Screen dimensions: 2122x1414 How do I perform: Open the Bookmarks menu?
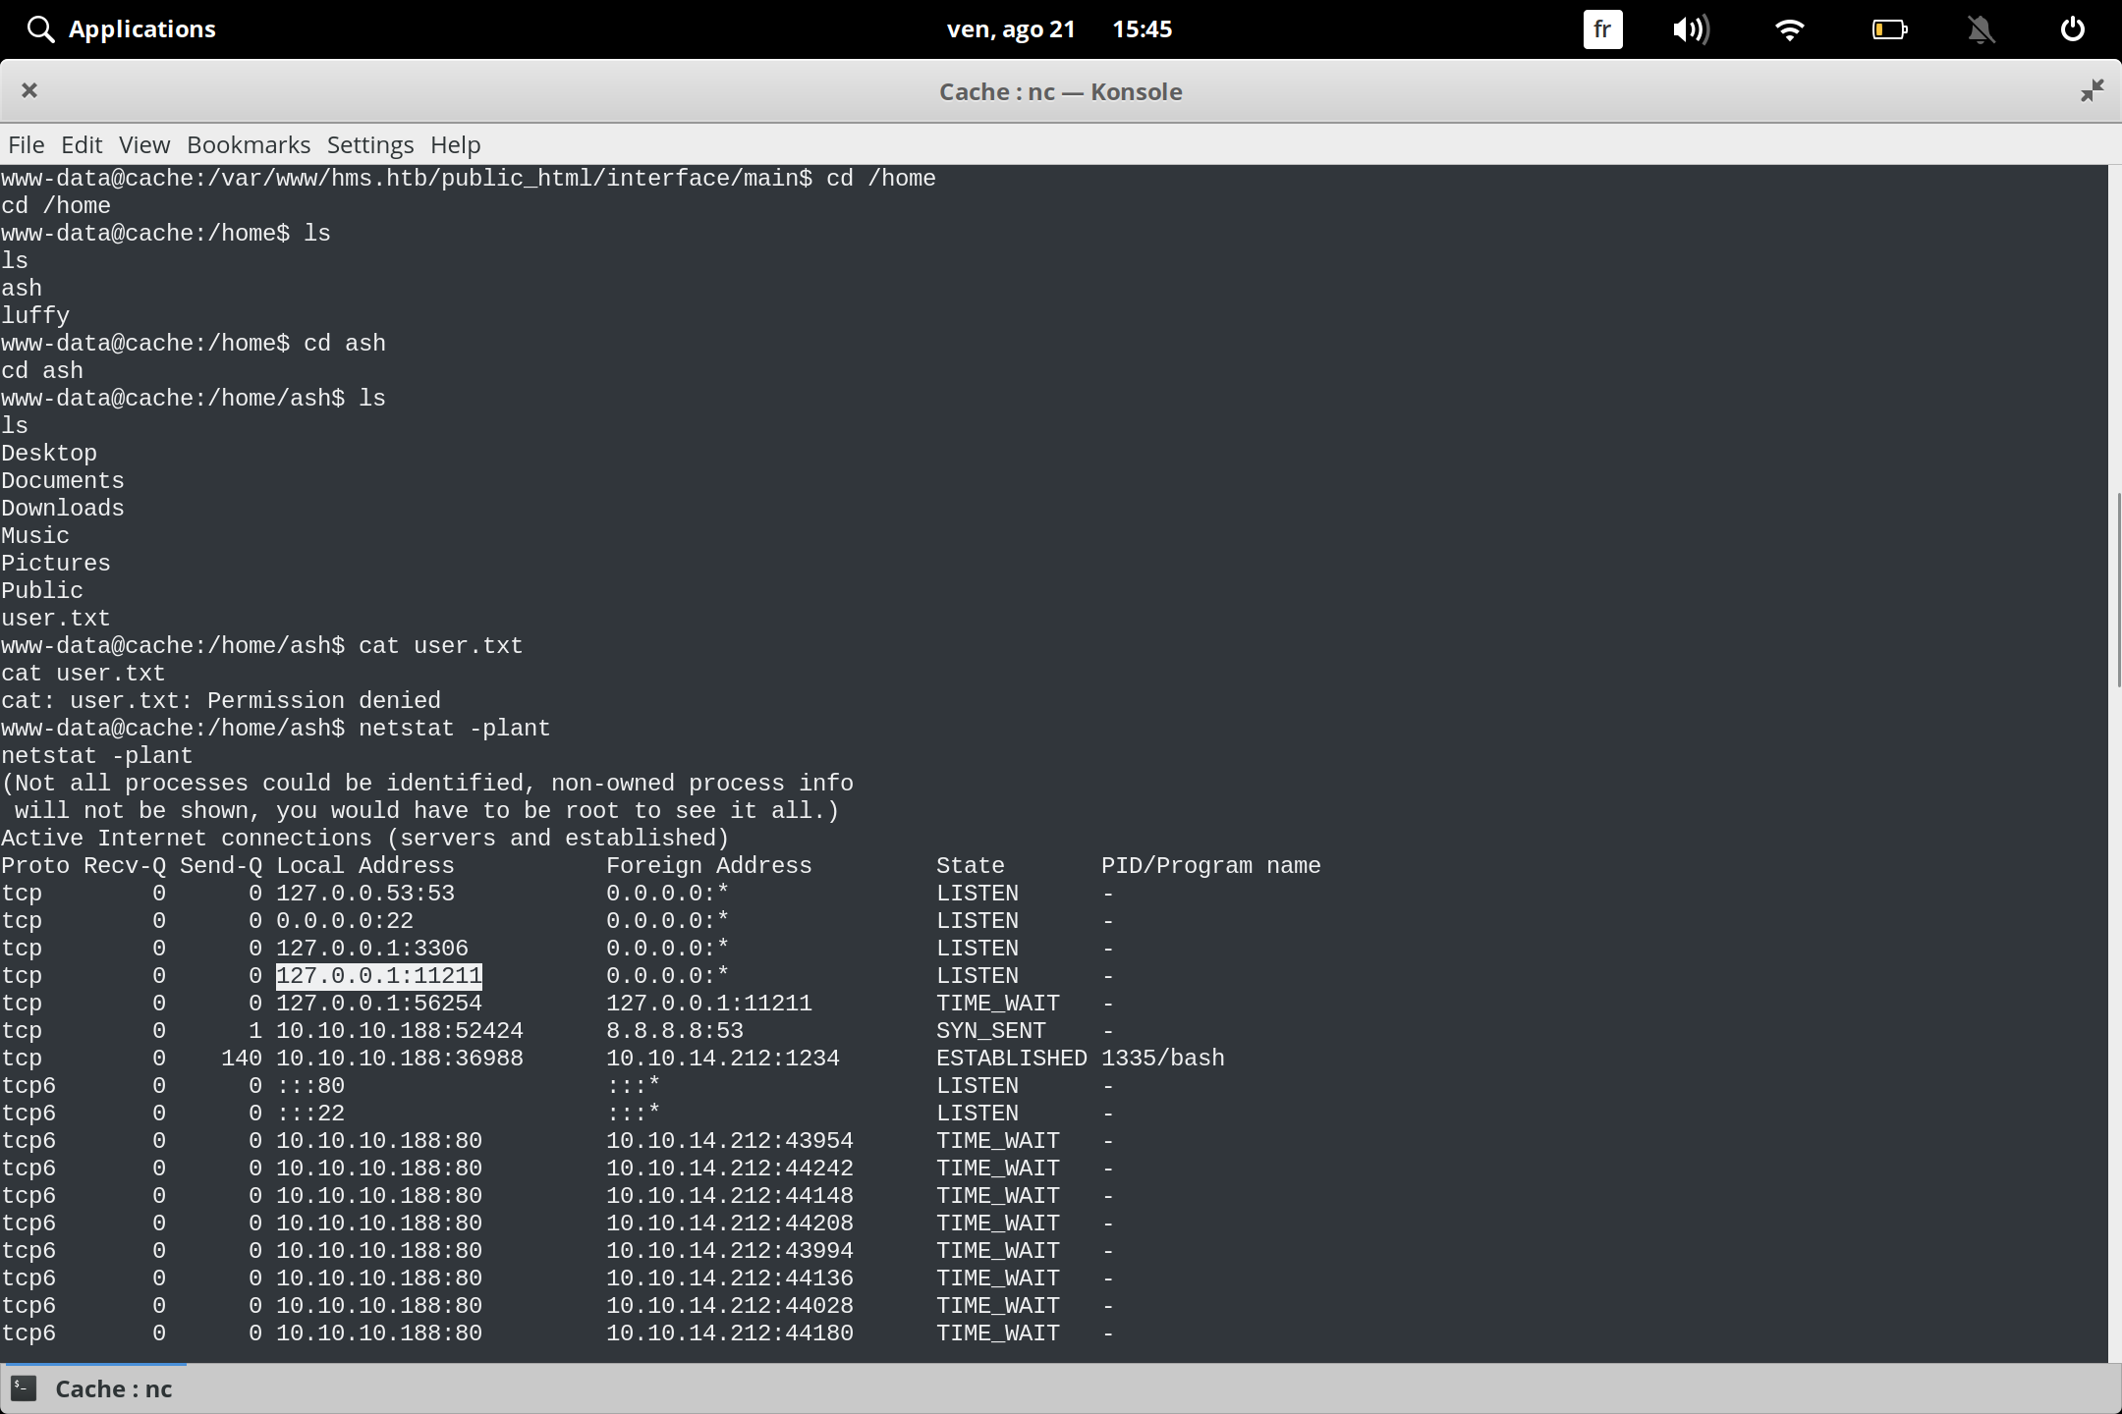tap(248, 144)
